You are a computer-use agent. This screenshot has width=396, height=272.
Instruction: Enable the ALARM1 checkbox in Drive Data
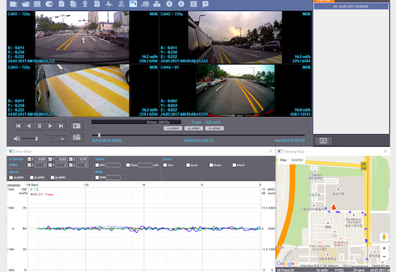tap(11, 178)
